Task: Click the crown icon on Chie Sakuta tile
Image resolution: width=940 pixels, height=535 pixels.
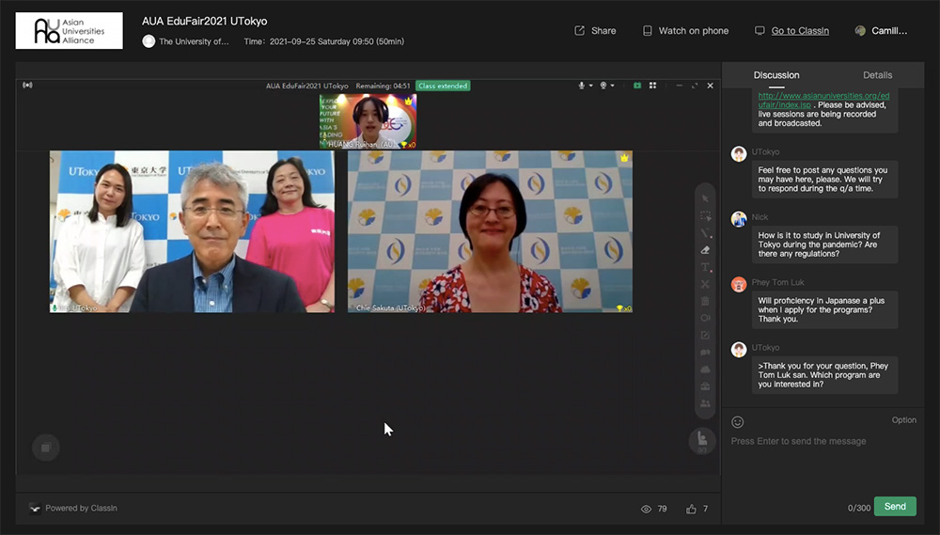Action: point(624,158)
